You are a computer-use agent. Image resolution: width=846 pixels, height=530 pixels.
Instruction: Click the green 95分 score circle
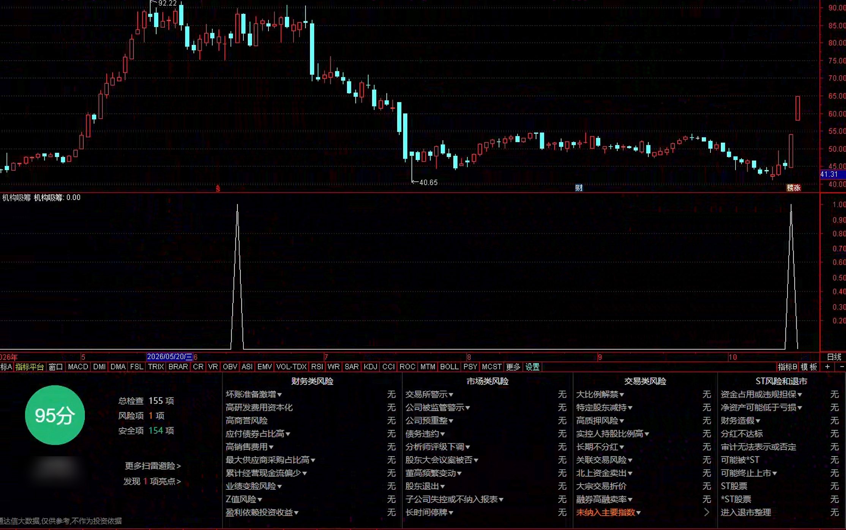55,415
